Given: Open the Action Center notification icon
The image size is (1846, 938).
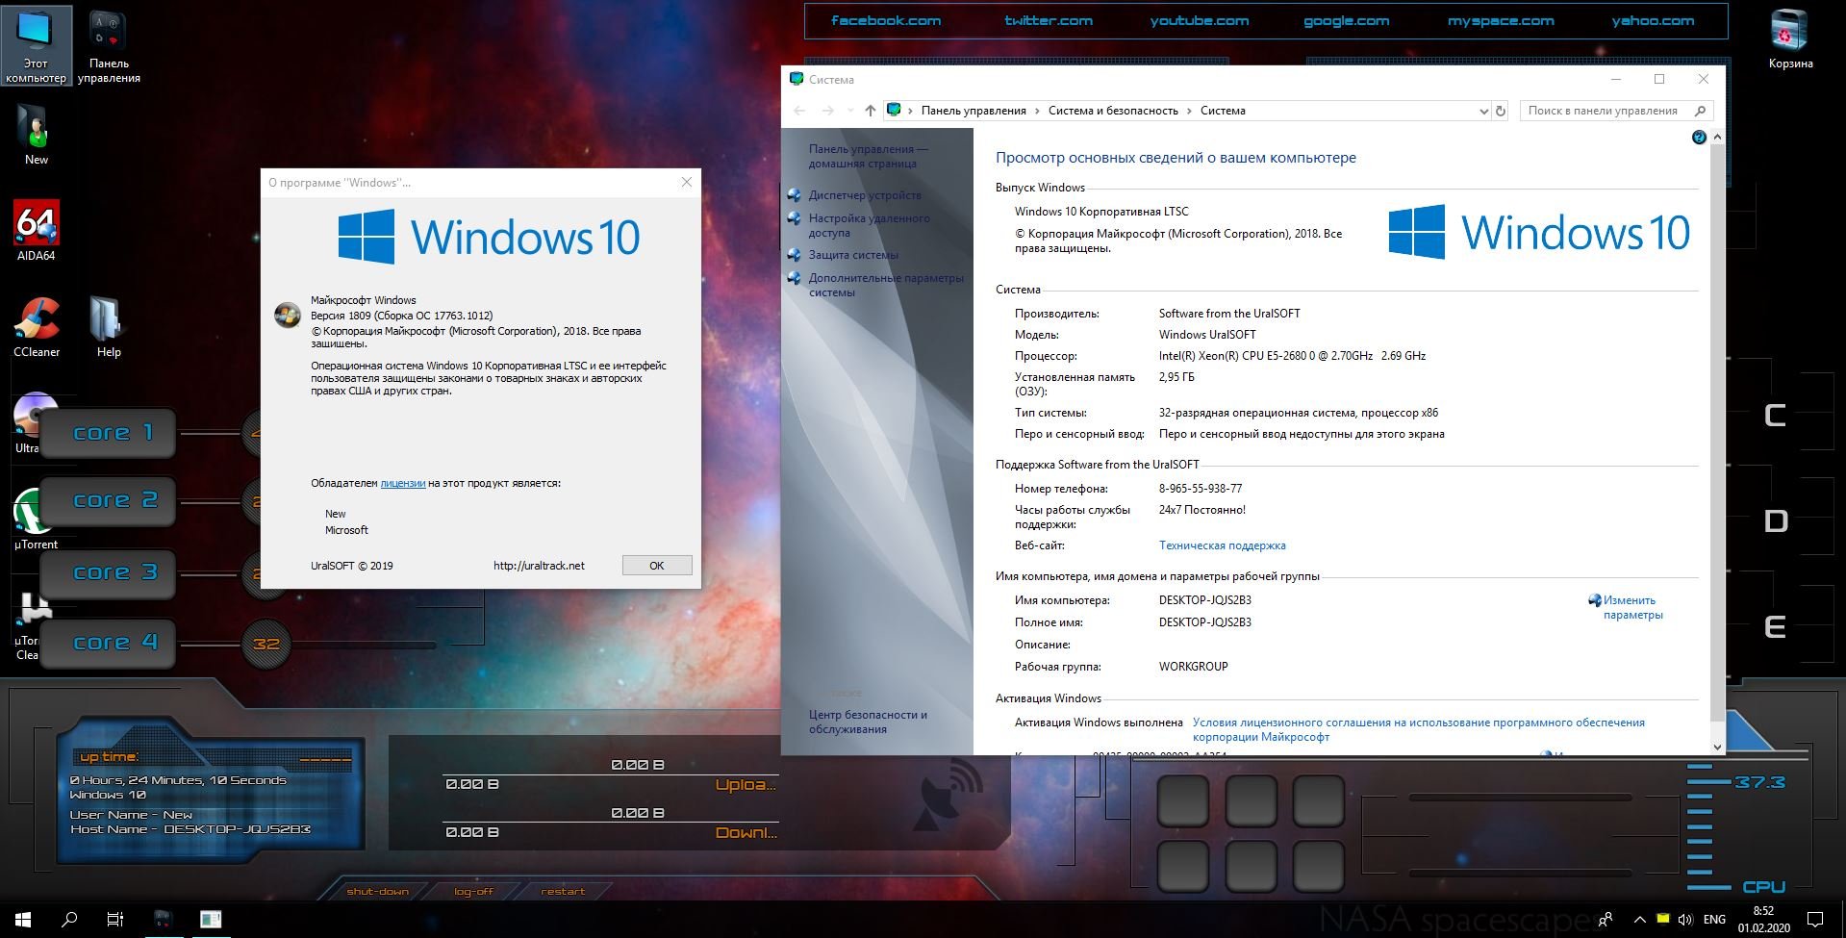Looking at the screenshot, I should 1815,920.
